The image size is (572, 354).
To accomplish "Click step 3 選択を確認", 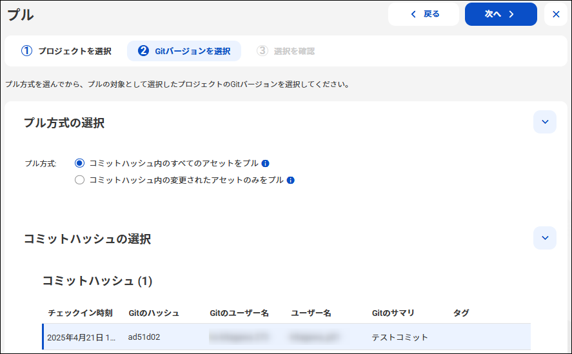I will tap(286, 51).
